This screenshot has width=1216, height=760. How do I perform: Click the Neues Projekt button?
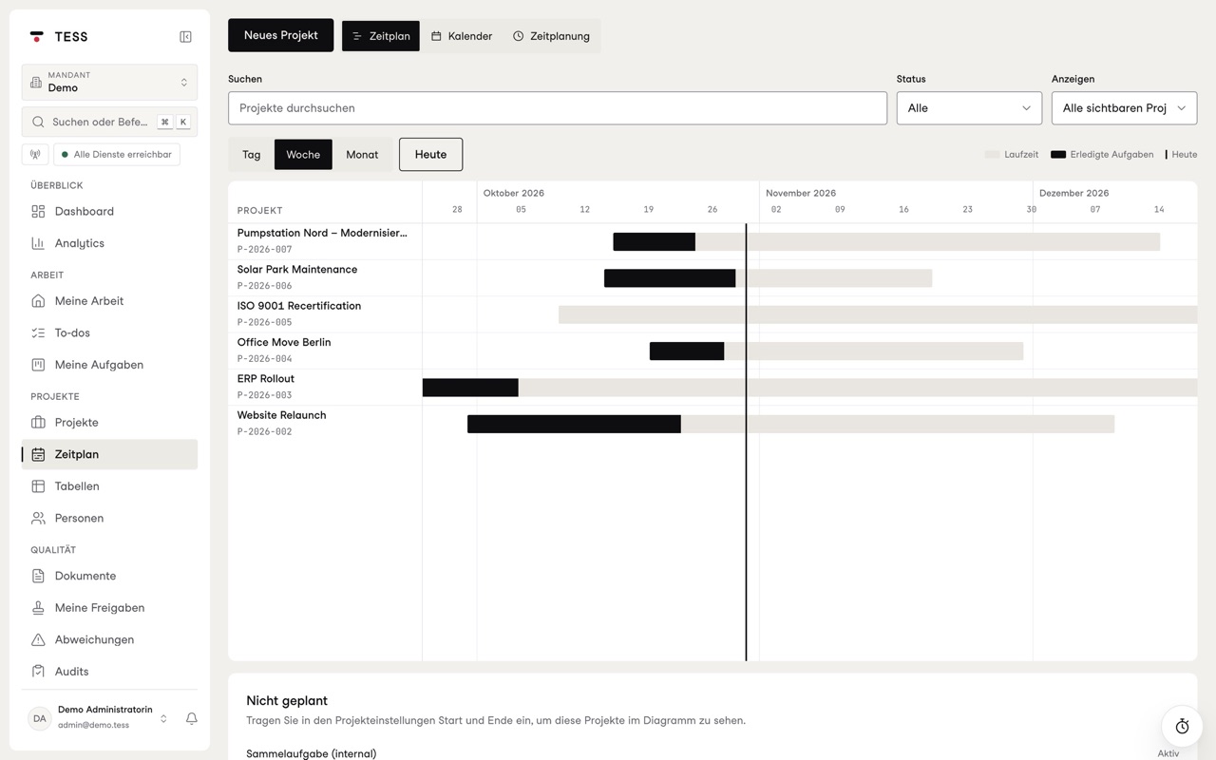pyautogui.click(x=281, y=35)
